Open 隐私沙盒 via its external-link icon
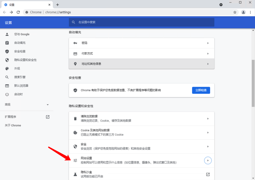 pos(208,174)
